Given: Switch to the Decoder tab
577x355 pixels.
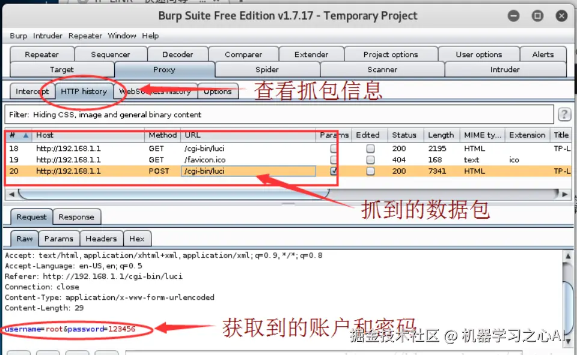Looking at the screenshot, I should 178,55.
